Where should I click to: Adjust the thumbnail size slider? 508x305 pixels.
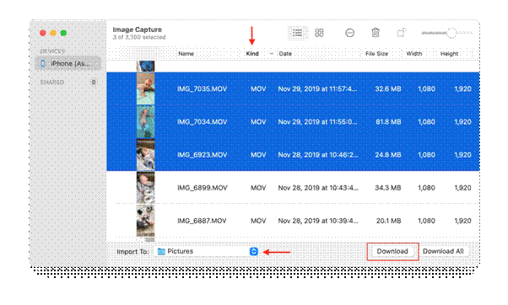(x=446, y=33)
